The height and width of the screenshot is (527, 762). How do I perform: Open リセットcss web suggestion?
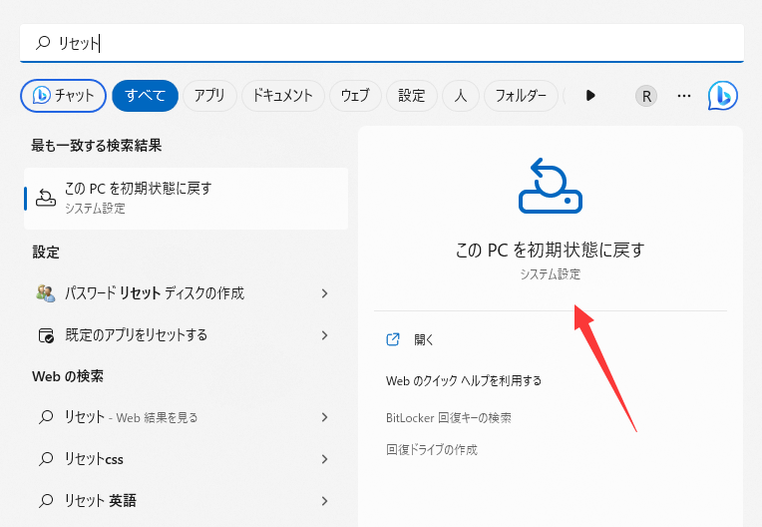coord(187,459)
